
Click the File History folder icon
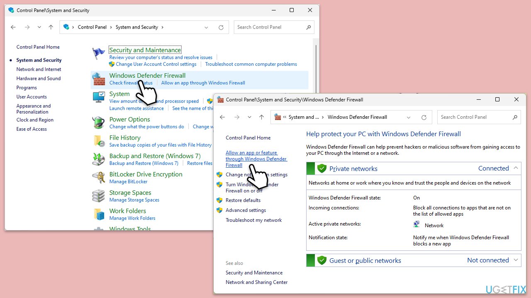pyautogui.click(x=99, y=141)
